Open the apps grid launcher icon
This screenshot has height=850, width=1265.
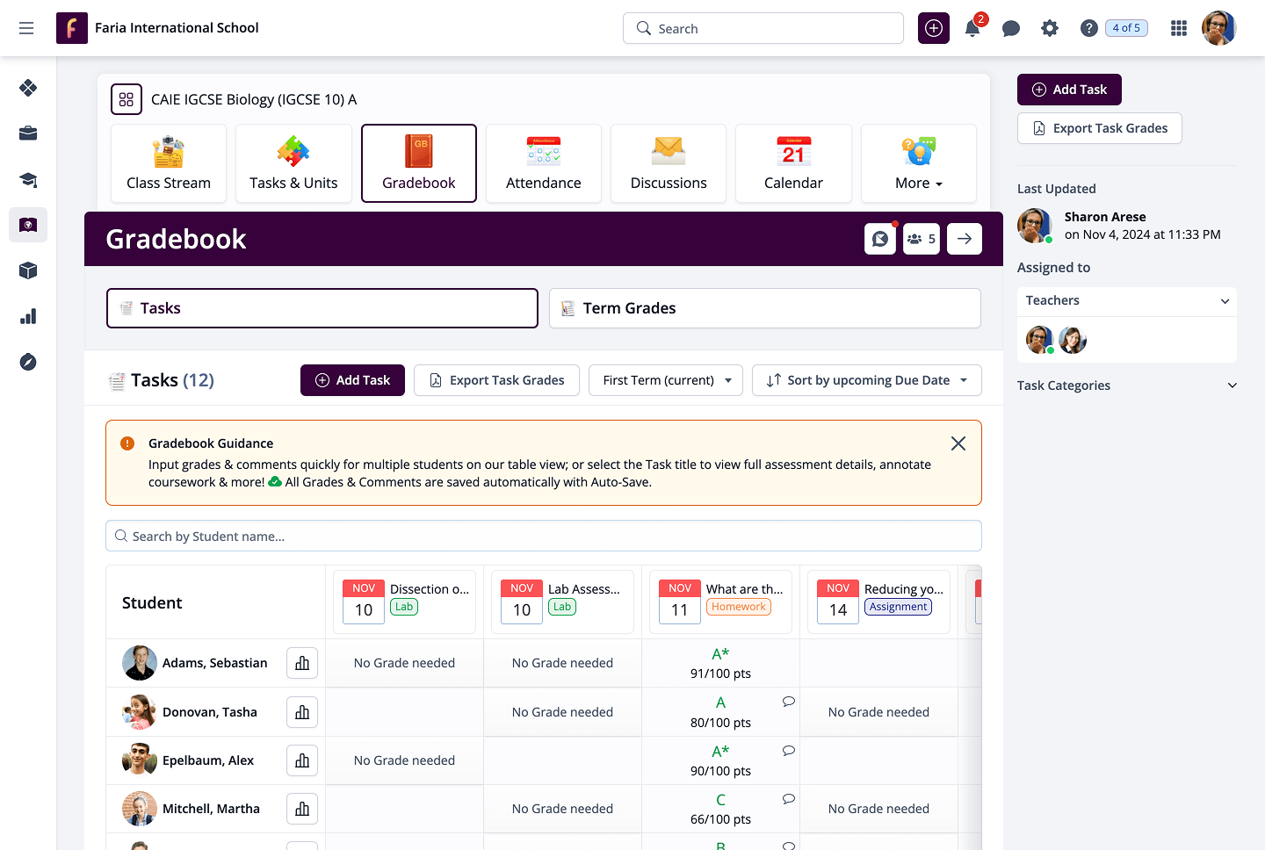click(1179, 28)
